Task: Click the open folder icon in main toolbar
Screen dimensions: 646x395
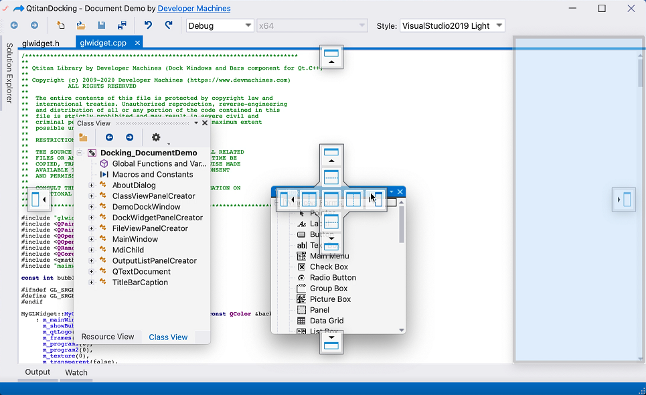Action: [81, 25]
